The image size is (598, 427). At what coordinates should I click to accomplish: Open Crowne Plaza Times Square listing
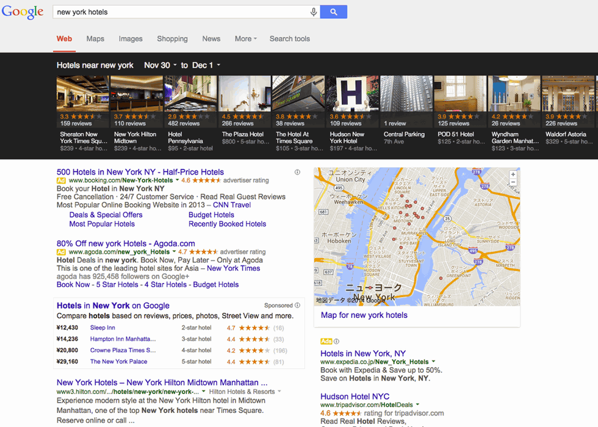tap(123, 350)
